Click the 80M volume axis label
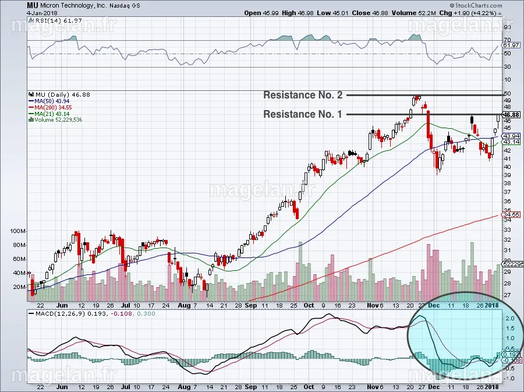 [x=19, y=245]
